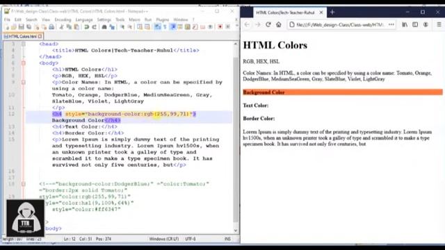Image resolution: width=445 pixels, height=250 pixels.
Task: Toggle Word Wrap in the toolbar
Action: point(157,27)
